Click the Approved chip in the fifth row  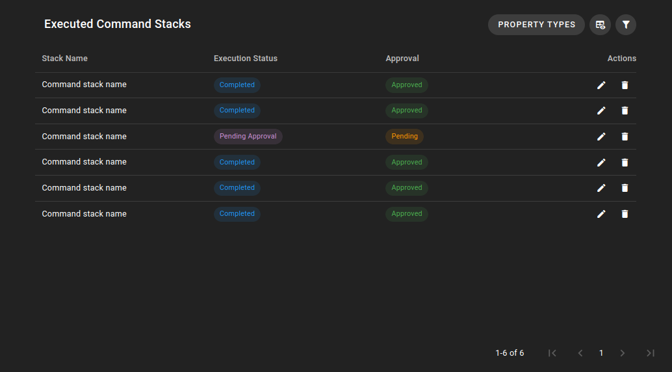(407, 188)
